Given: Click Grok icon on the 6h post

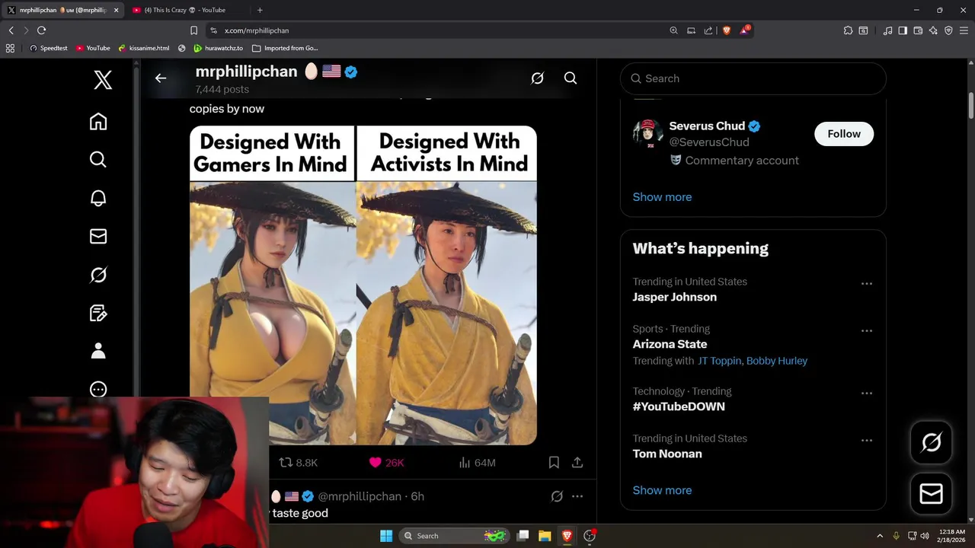Looking at the screenshot, I should pyautogui.click(x=557, y=496).
